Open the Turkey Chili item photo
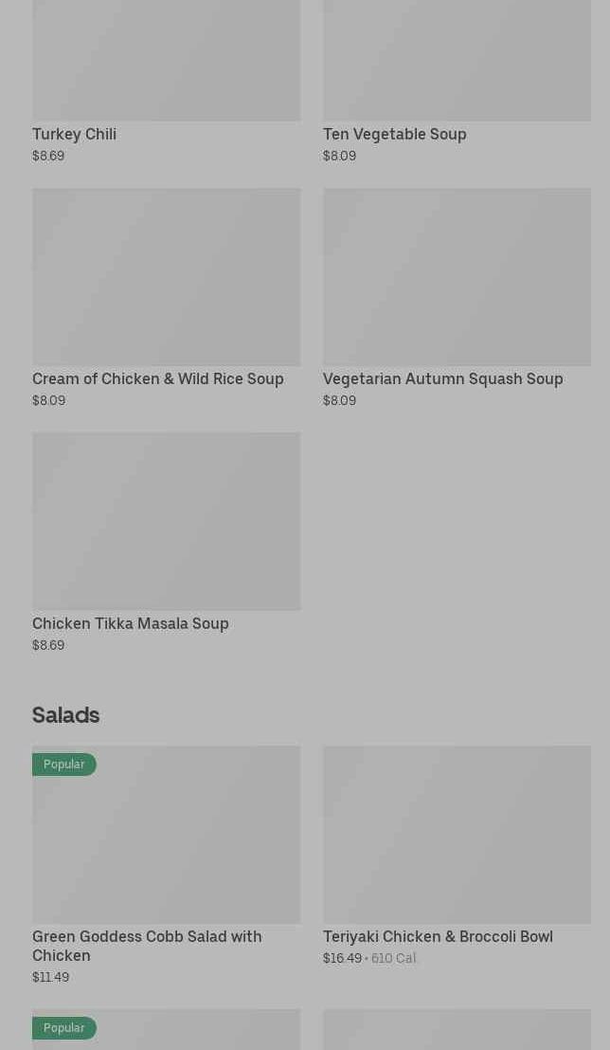The image size is (610, 1050). pyautogui.click(x=166, y=59)
